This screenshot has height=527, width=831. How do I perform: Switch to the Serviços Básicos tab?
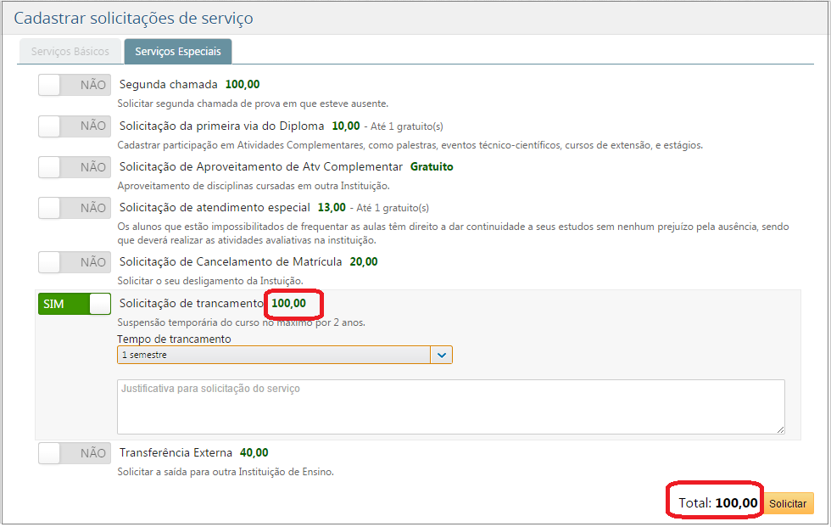70,51
